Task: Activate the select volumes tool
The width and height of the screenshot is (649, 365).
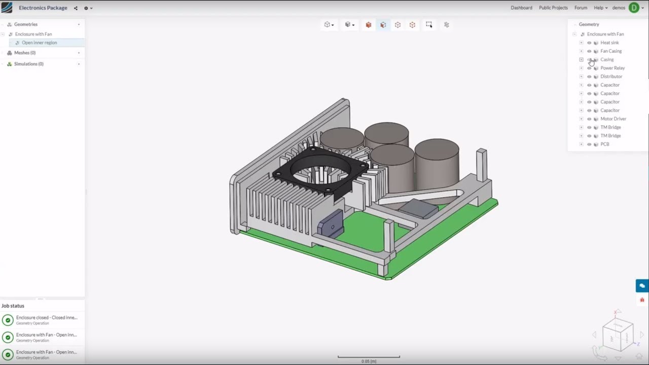Action: pyautogui.click(x=369, y=24)
